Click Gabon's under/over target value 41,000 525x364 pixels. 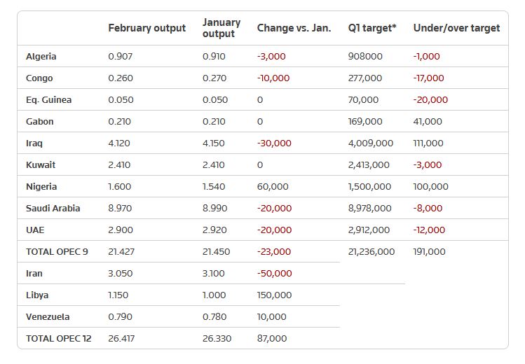point(428,121)
